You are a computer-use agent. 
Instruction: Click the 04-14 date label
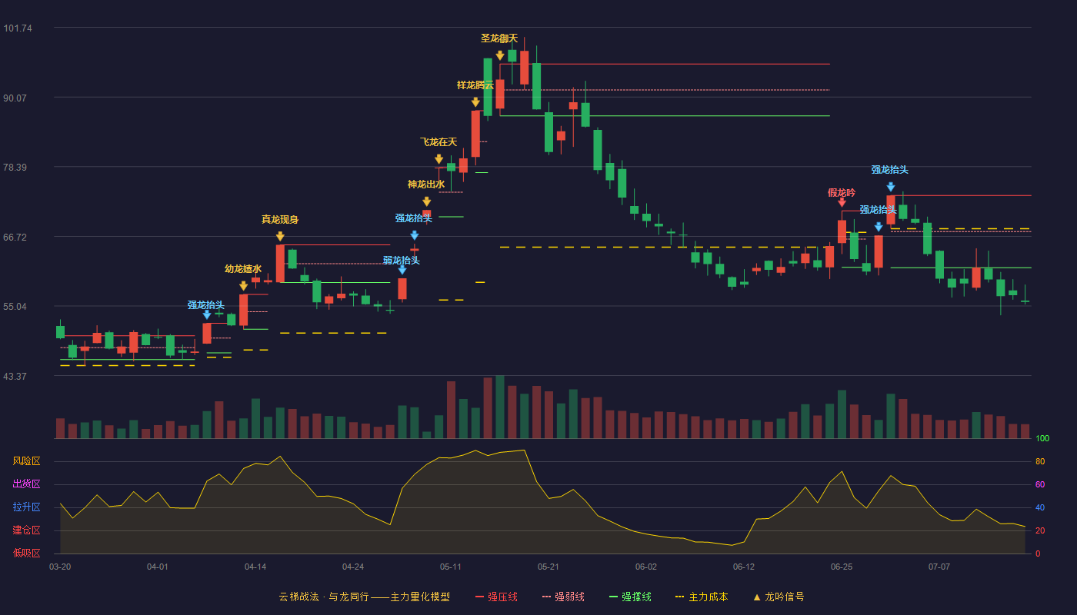click(255, 567)
